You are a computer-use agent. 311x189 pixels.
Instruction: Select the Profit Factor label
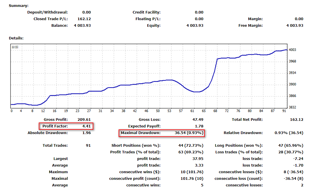(55, 126)
